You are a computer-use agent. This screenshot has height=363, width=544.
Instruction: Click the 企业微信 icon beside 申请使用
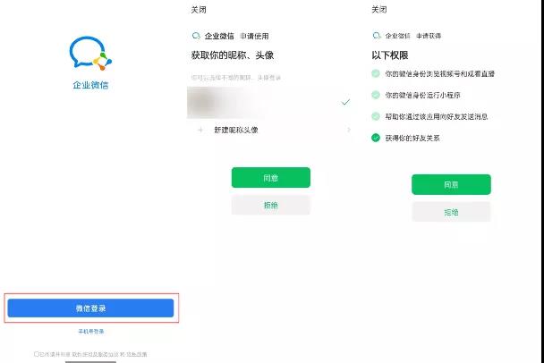click(196, 36)
